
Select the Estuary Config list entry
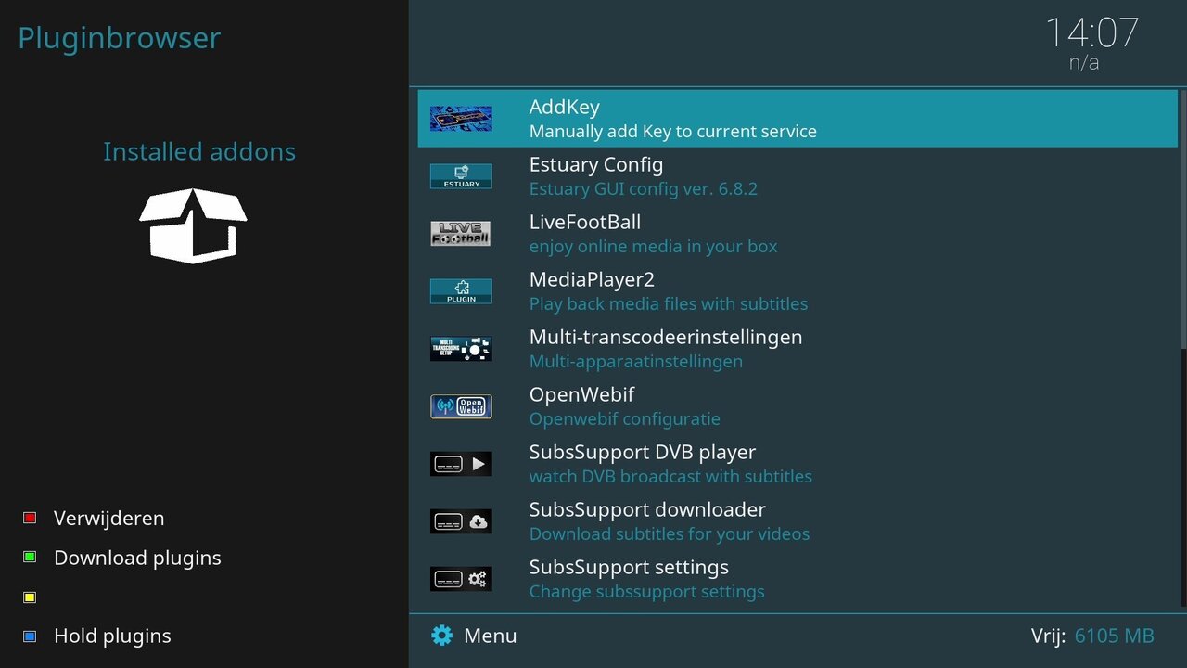(643, 176)
